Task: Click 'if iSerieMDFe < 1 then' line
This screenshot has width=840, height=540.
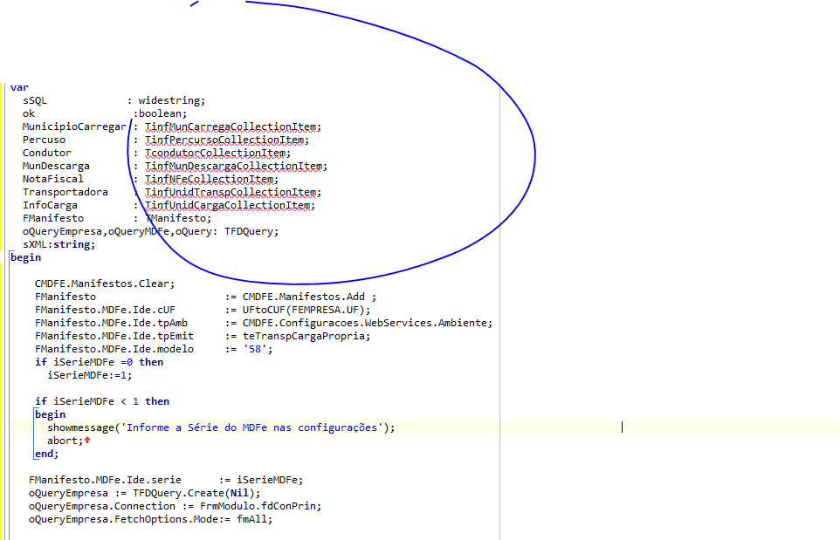Action: [x=102, y=401]
